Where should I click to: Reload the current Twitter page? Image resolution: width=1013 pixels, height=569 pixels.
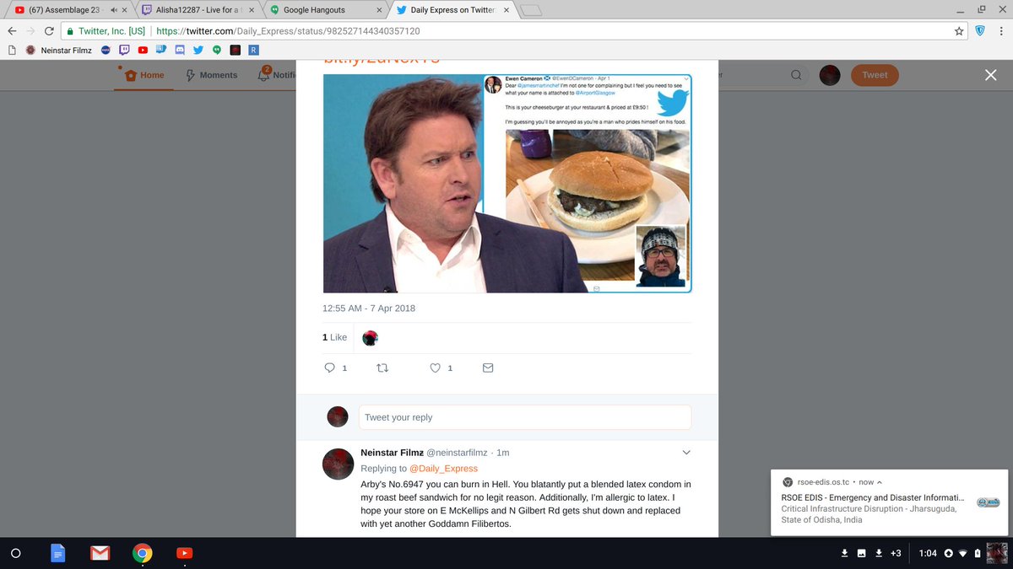49,30
